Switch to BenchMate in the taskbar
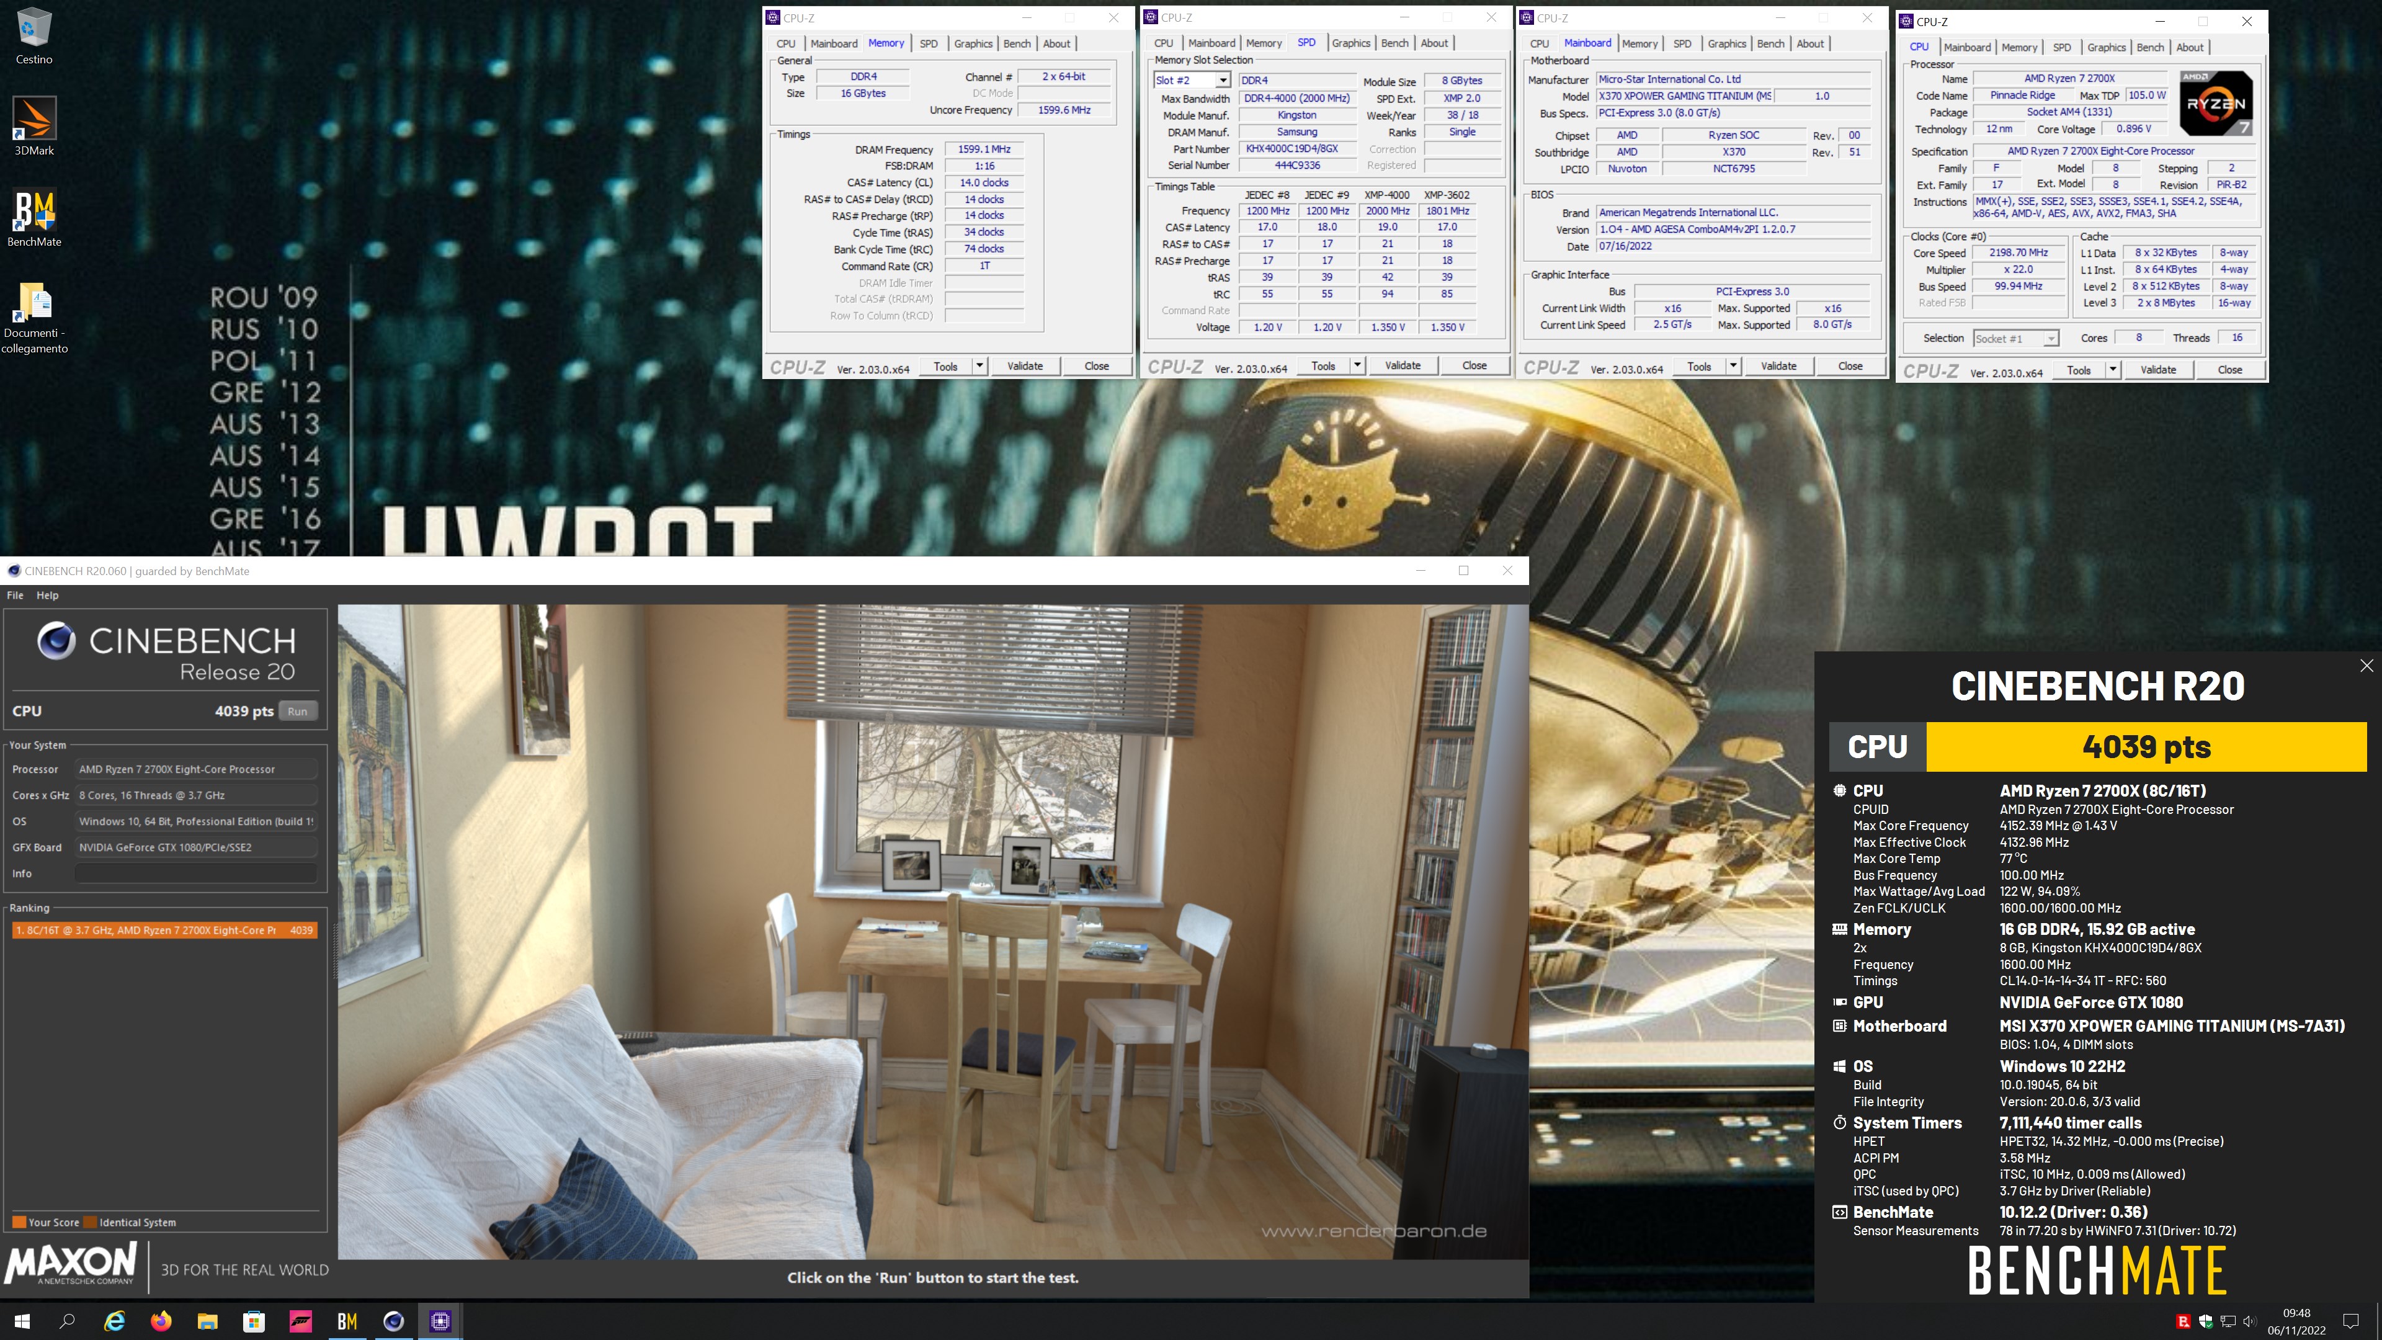This screenshot has width=2382, height=1340. [347, 1321]
